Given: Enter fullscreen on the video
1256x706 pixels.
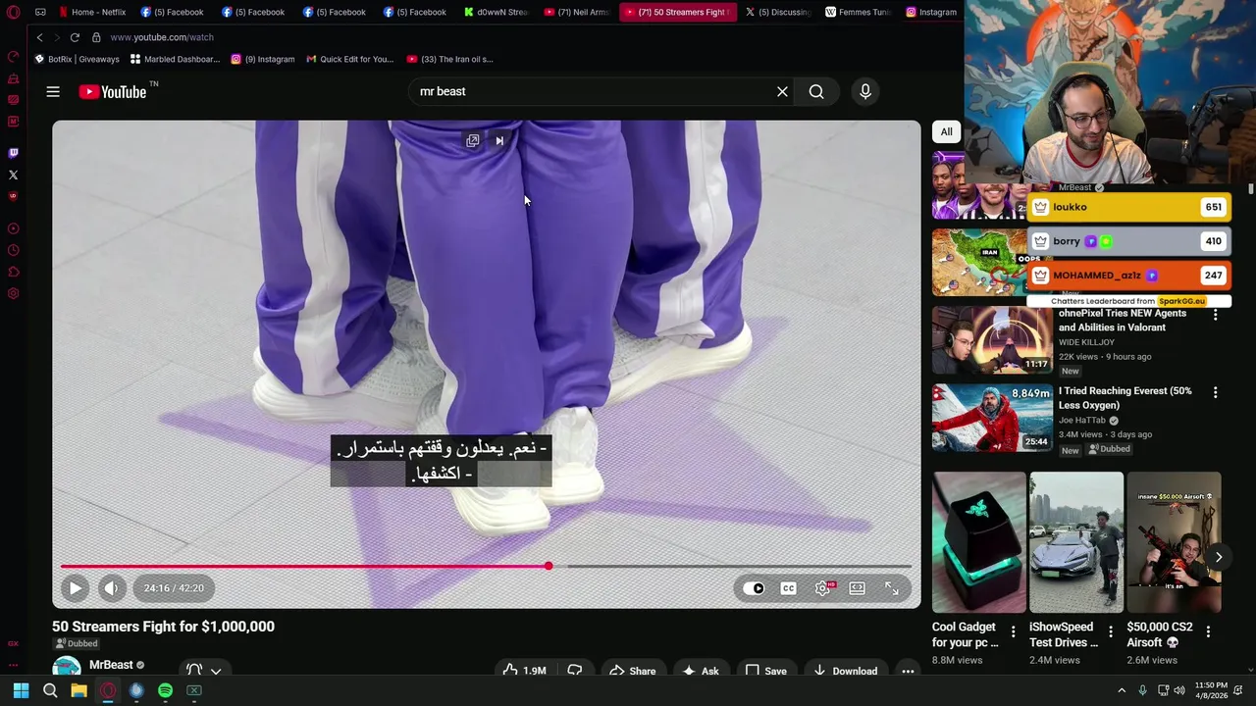Looking at the screenshot, I should (x=892, y=588).
